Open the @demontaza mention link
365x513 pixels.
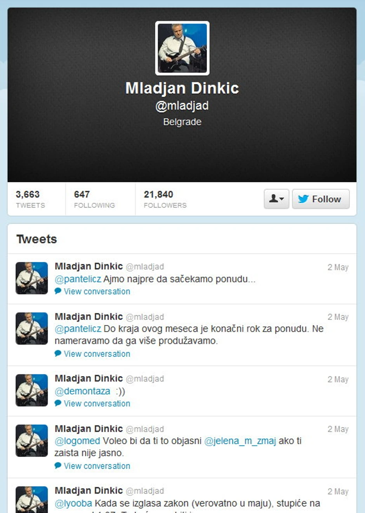(x=82, y=391)
